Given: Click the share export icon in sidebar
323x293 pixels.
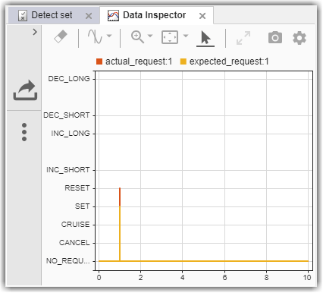Looking at the screenshot, I should point(25,90).
